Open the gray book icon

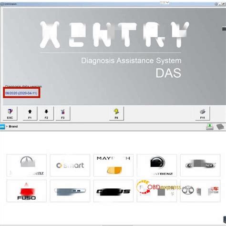pyautogui.click(x=220, y=127)
